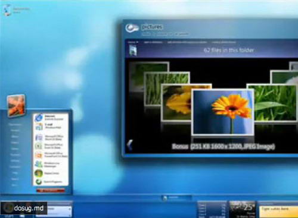Image resolution: width=298 pixels, height=218 pixels.
Task: Click the user account picture
Action: coord(16,105)
